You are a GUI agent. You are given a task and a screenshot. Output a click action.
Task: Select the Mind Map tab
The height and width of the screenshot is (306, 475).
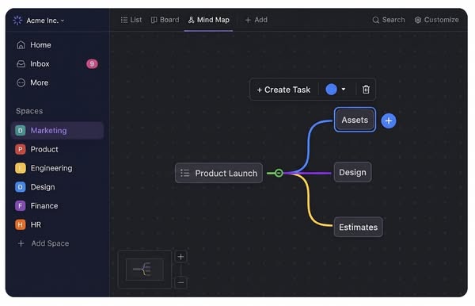(x=209, y=20)
